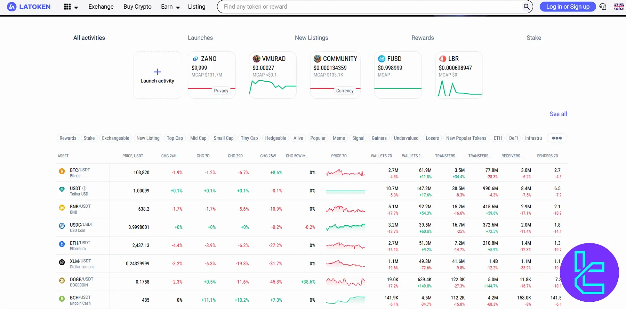Switch to the Launches tab
This screenshot has height=309, width=626.
coord(200,38)
